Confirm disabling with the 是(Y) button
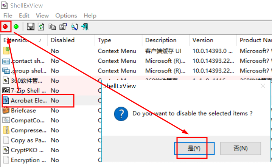 click(x=194, y=148)
